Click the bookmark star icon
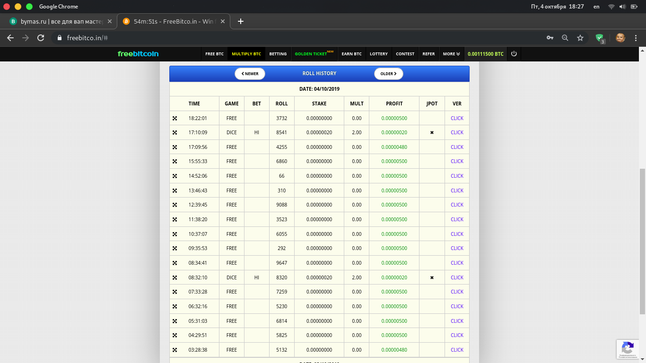The width and height of the screenshot is (646, 363). 580,38
